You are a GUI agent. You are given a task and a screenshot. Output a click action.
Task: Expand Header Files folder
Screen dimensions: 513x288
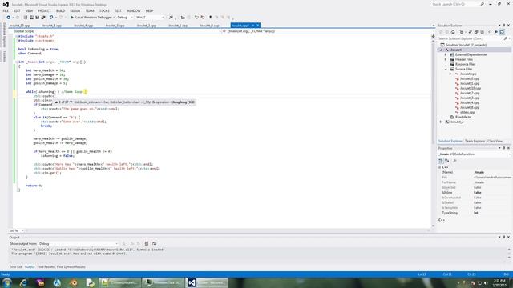[446, 60]
